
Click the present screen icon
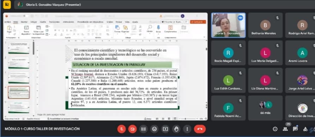(x=165, y=129)
